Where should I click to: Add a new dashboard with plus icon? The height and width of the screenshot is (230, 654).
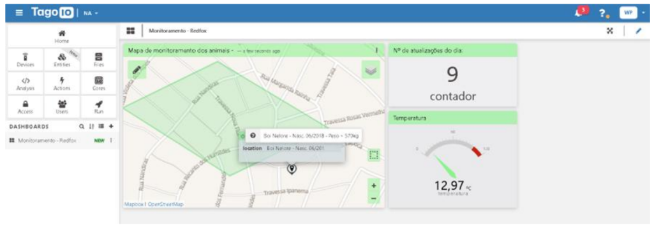coord(111,126)
